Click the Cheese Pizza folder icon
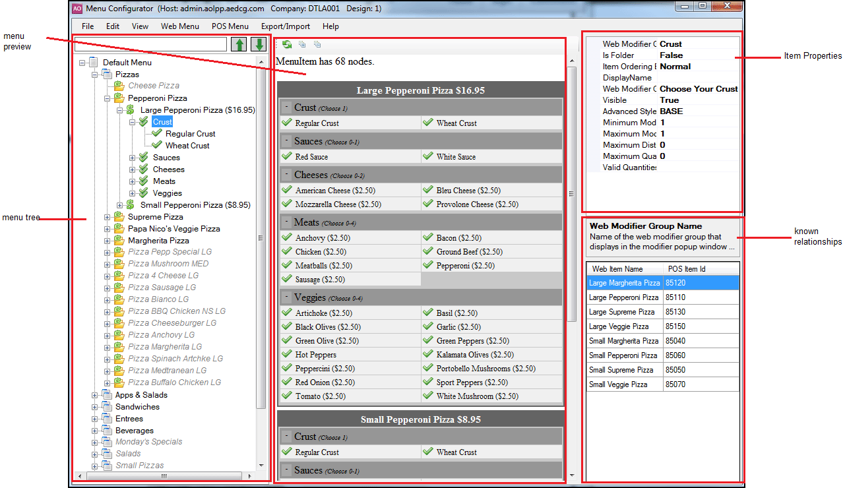 119,86
